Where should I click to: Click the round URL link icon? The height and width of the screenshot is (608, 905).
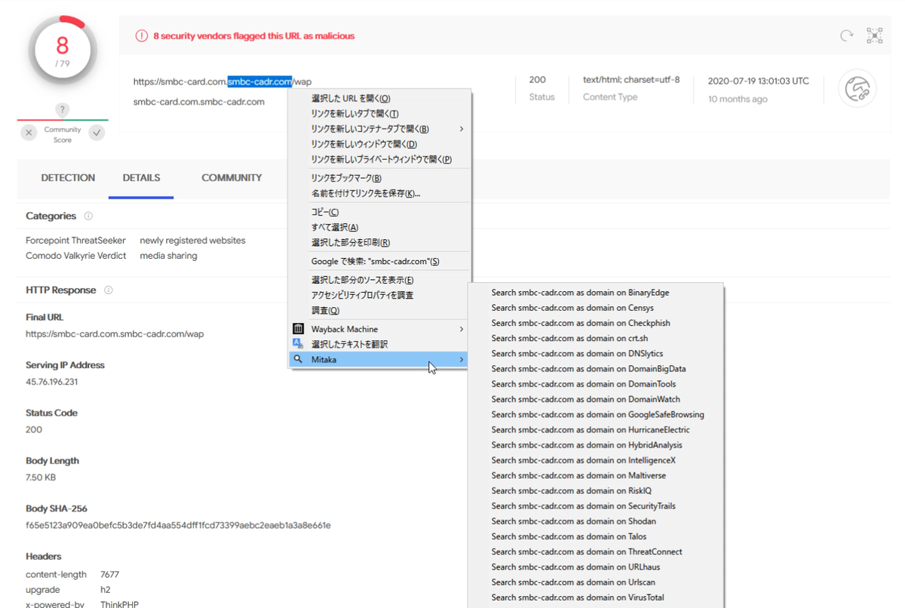(857, 89)
